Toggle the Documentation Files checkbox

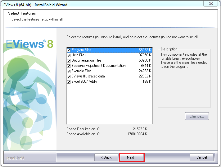(x=69, y=61)
